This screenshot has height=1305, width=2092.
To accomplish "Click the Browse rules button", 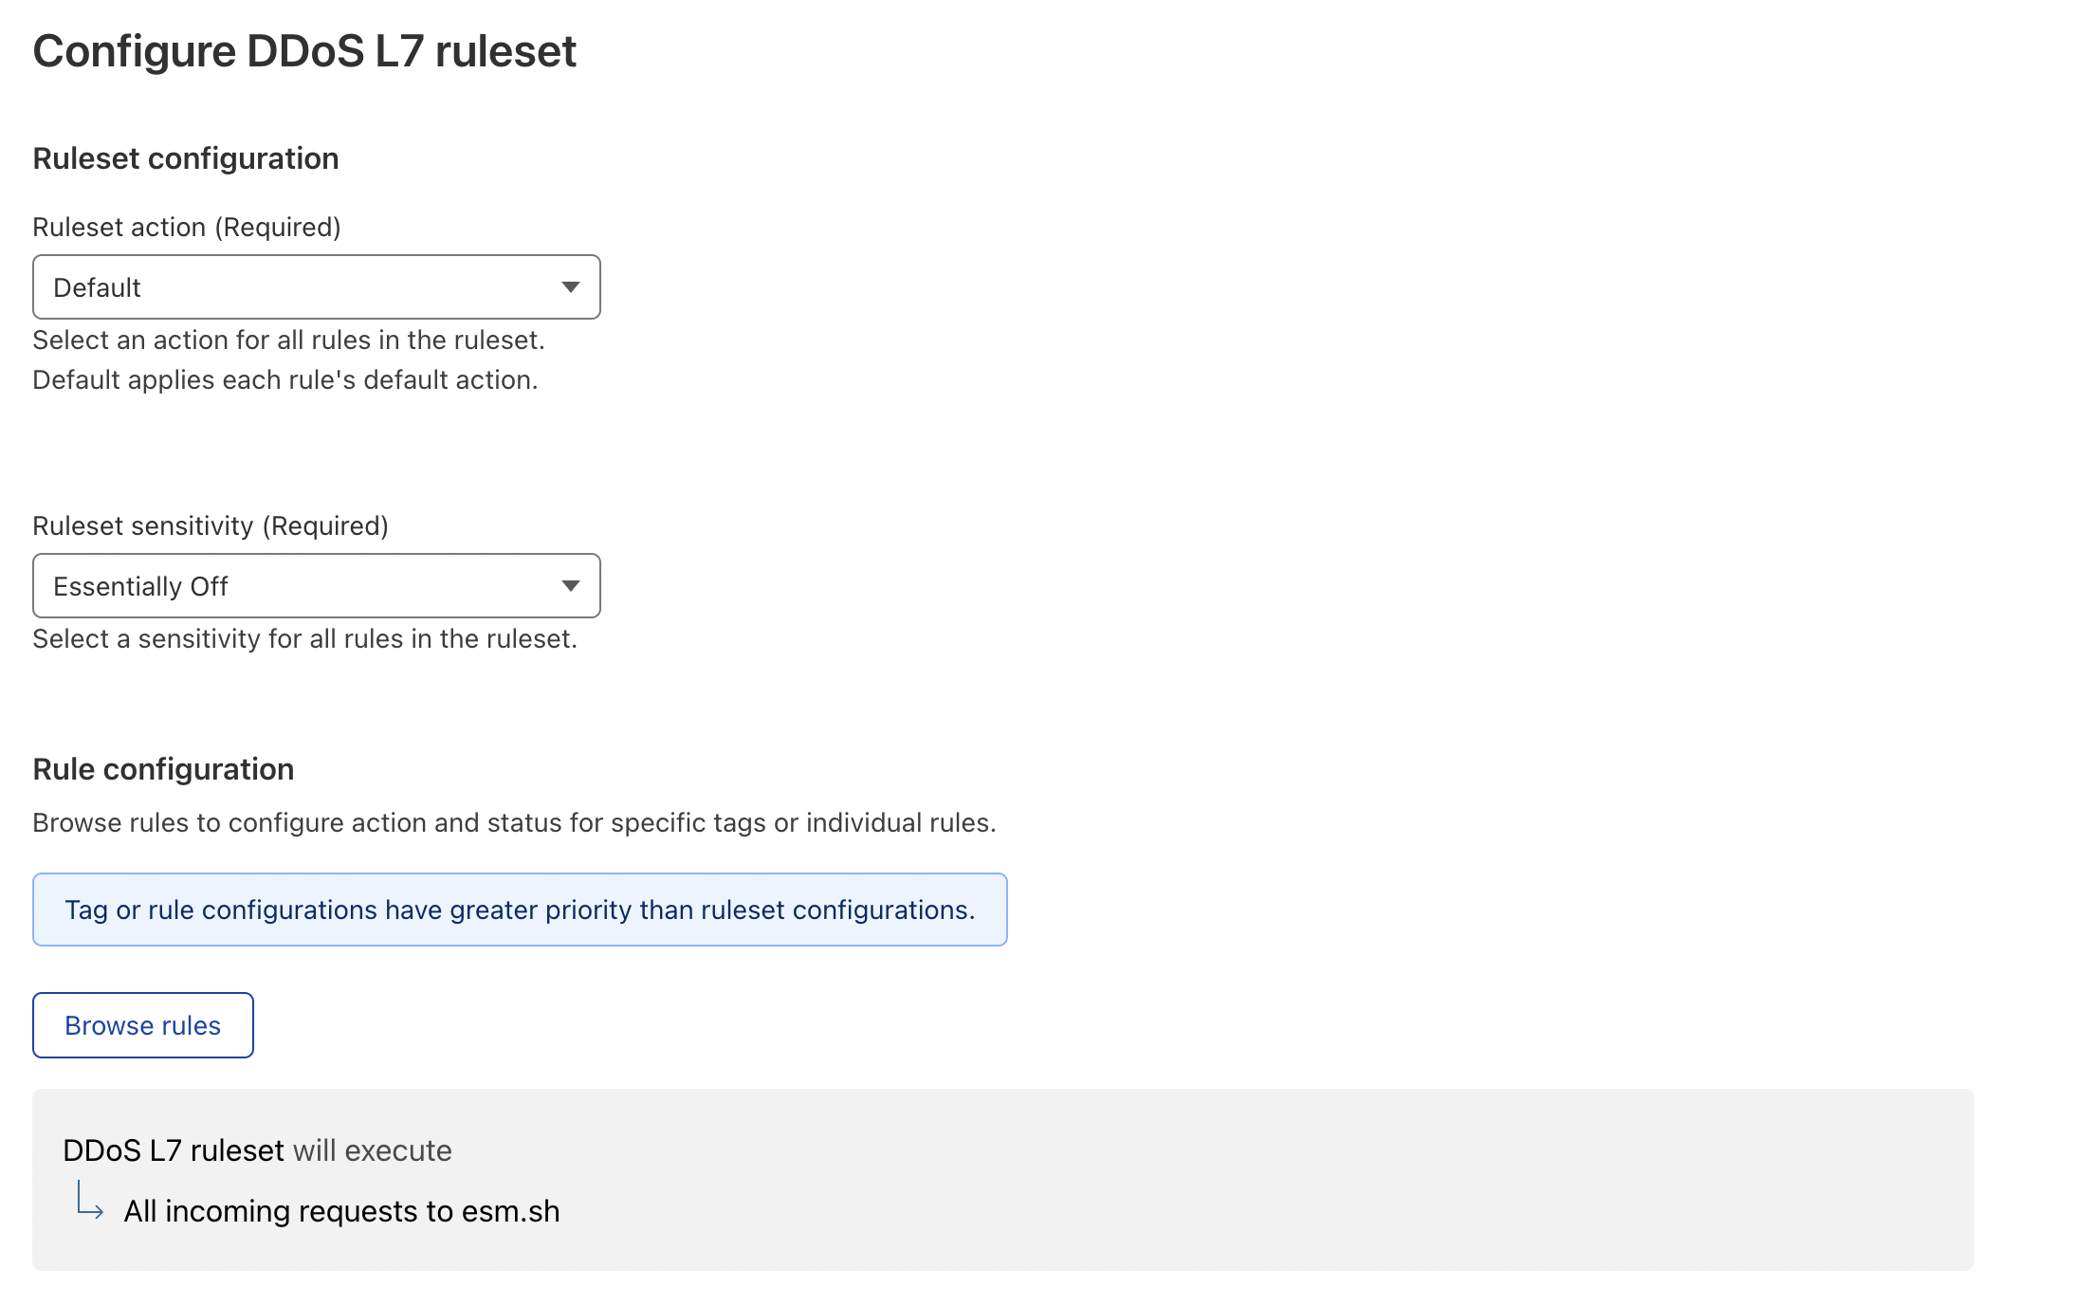I will point(142,1024).
